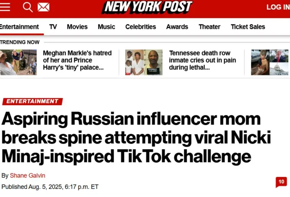This screenshot has height=197, width=290.
Task: Switch to the Music section
Action: click(106, 27)
